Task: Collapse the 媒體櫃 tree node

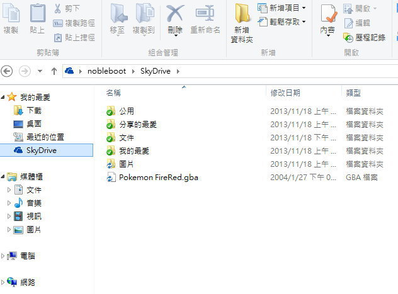Action: pyautogui.click(x=3, y=176)
